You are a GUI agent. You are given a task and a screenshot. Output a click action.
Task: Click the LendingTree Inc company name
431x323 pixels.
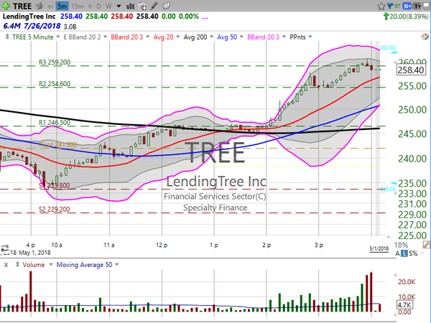(29, 17)
